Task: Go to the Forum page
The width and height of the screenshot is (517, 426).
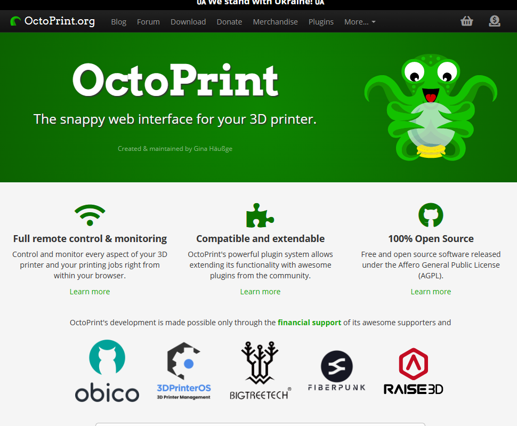Action: coord(148,22)
